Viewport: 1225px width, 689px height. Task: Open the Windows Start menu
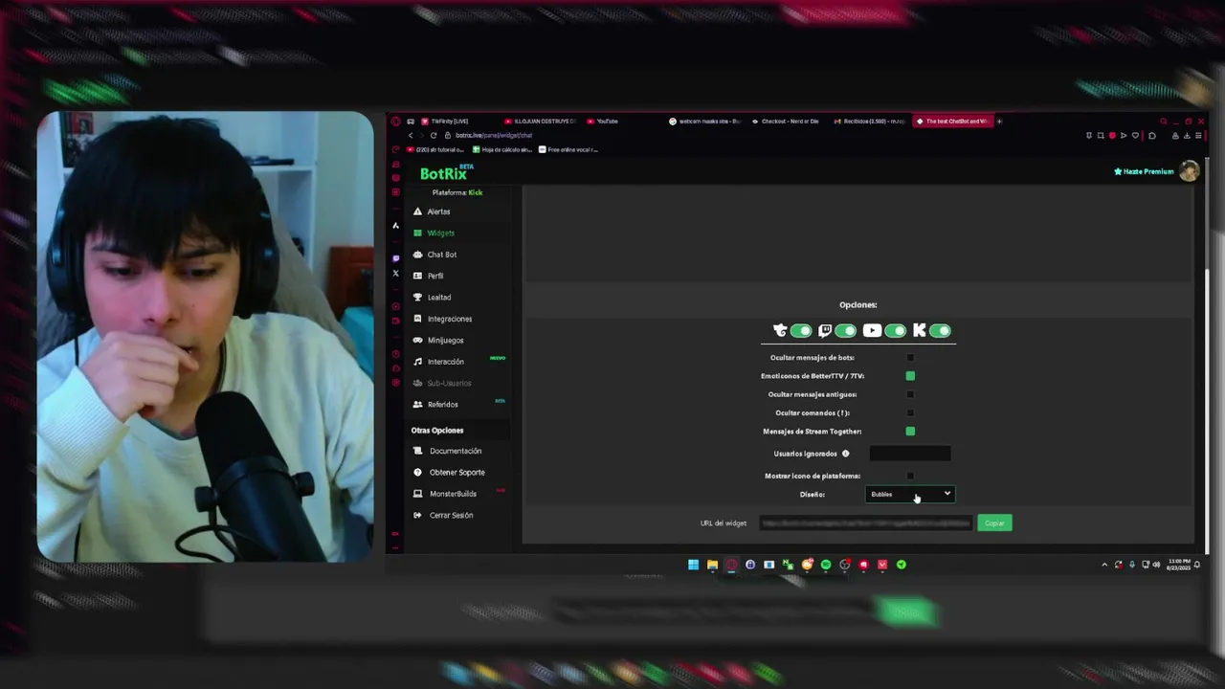click(693, 565)
